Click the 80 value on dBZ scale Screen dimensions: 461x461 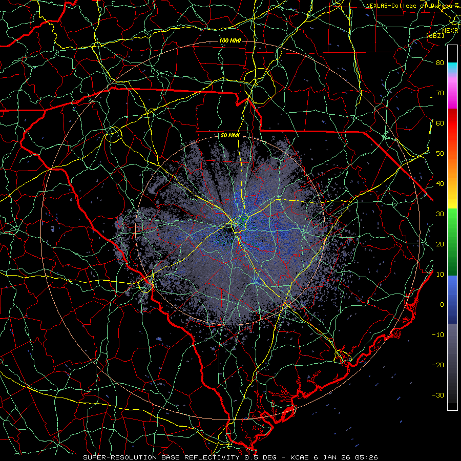pyautogui.click(x=440, y=62)
